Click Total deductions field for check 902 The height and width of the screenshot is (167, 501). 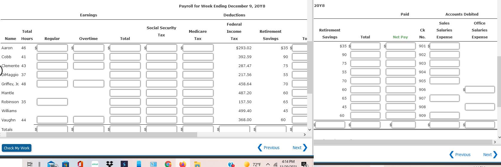tap(365, 55)
